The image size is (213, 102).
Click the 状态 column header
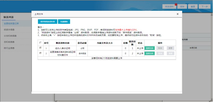(x=140, y=43)
